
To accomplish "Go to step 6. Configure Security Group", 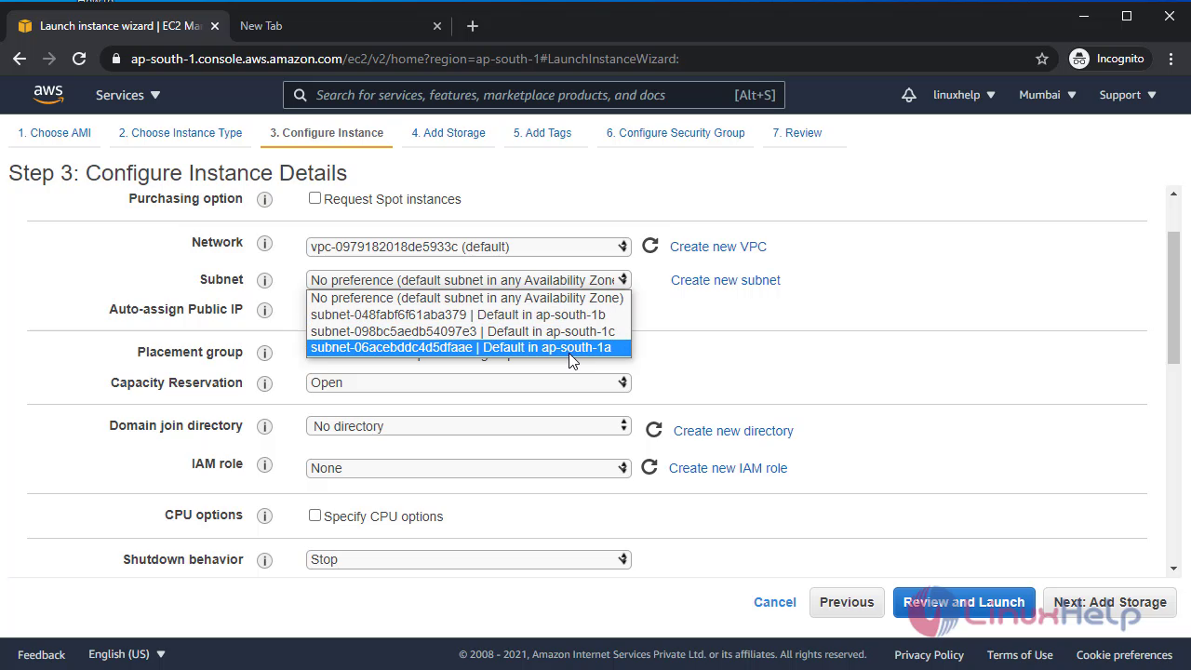I will pyautogui.click(x=676, y=133).
